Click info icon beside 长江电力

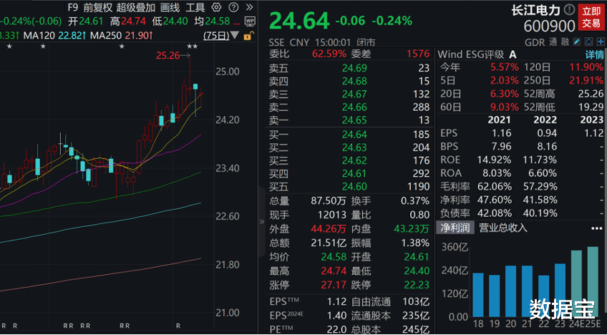pos(570,9)
